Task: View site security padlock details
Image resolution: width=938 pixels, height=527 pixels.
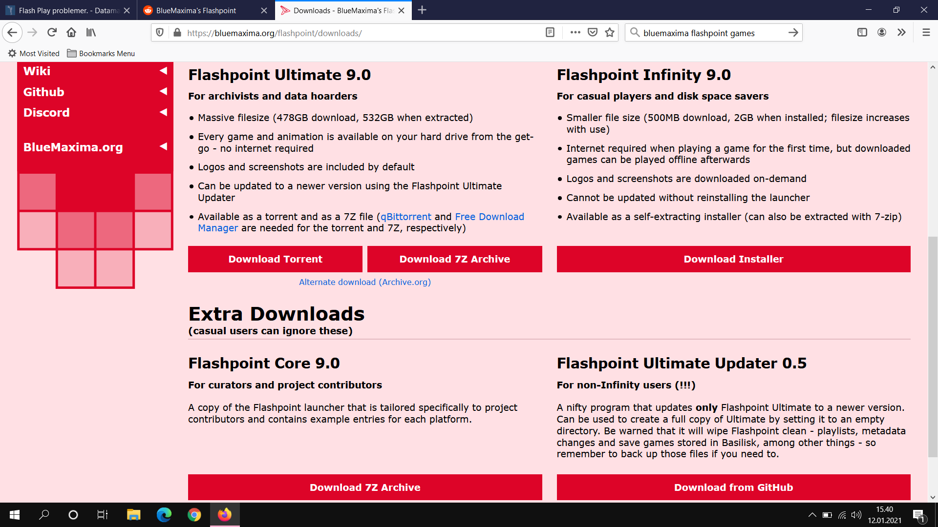Action: pos(177,33)
